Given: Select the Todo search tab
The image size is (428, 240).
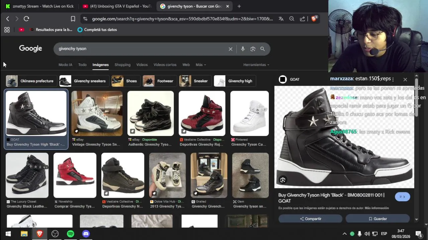Looking at the screenshot, I should (x=82, y=65).
